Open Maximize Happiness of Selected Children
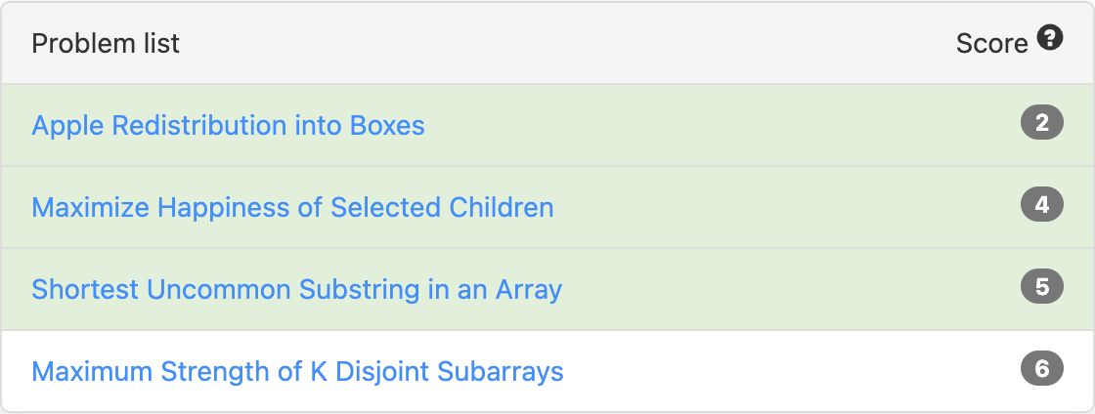 click(x=292, y=208)
